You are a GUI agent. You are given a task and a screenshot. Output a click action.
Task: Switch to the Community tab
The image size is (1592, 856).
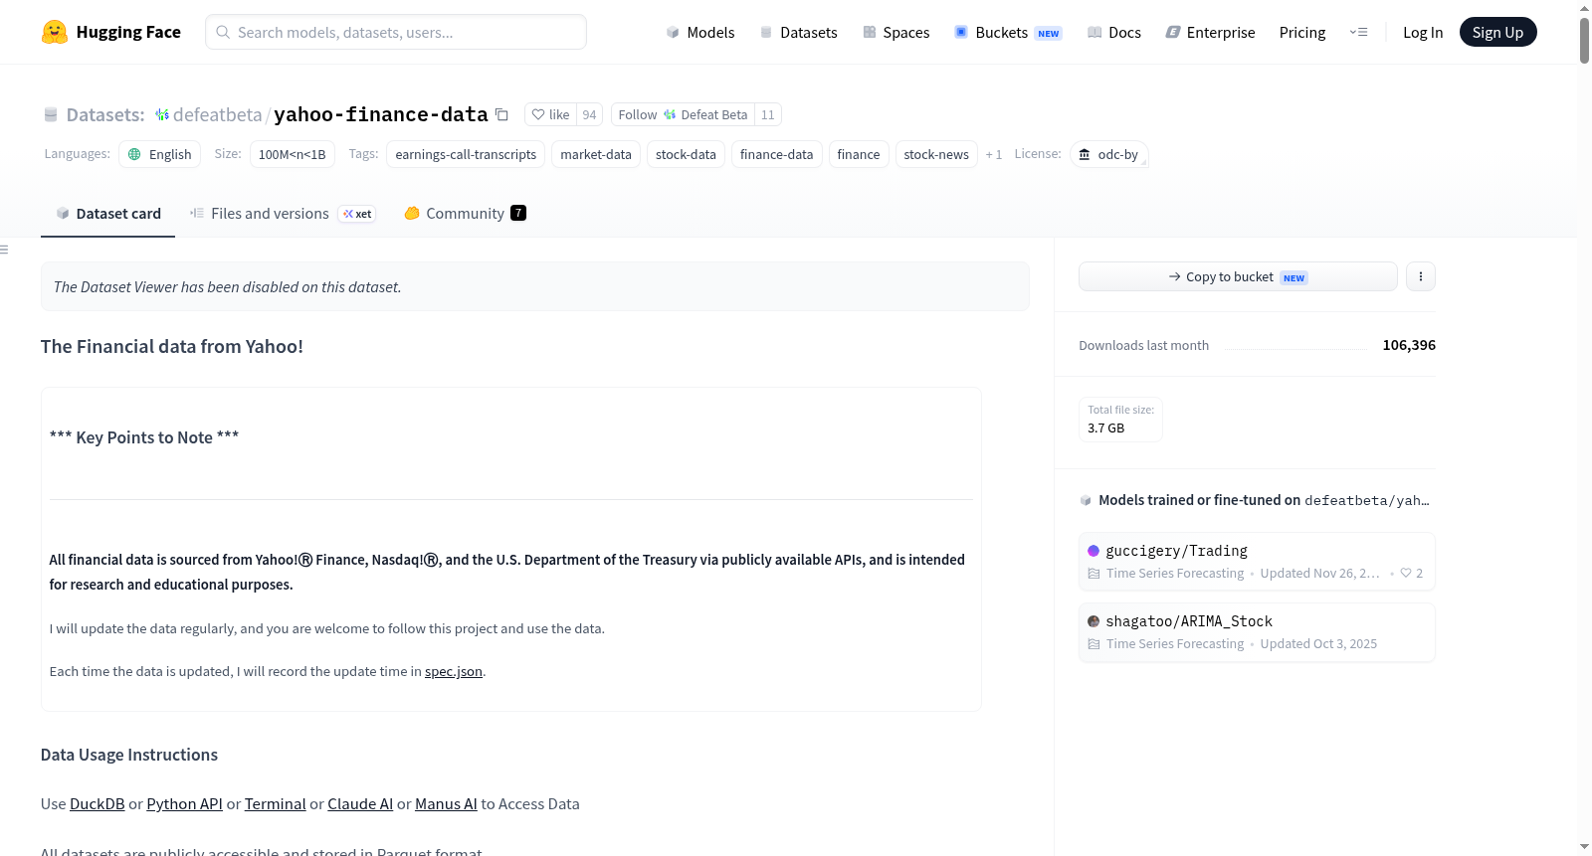465,214
